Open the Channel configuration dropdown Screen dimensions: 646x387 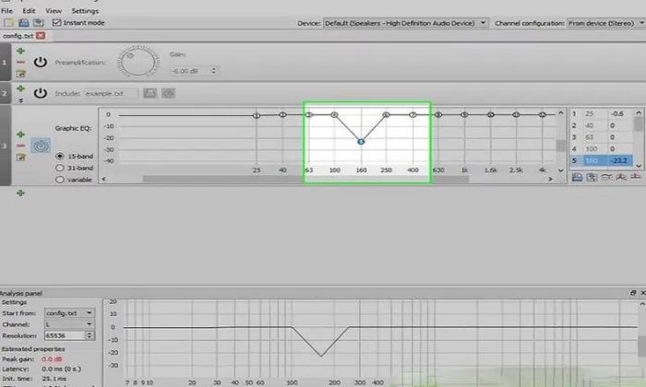606,23
